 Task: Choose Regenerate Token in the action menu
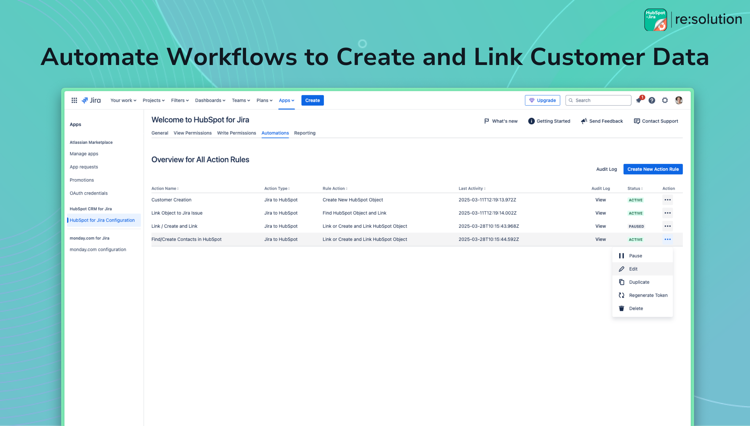point(648,295)
